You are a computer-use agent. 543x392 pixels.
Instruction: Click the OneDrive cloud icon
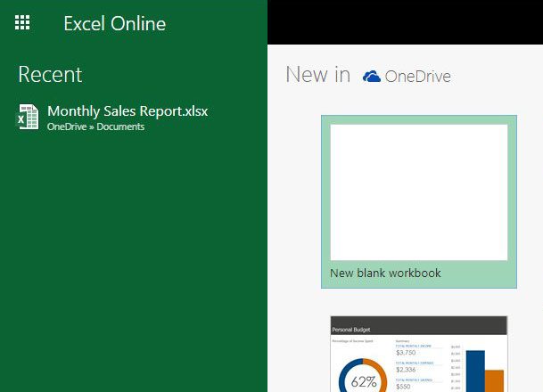click(x=372, y=76)
